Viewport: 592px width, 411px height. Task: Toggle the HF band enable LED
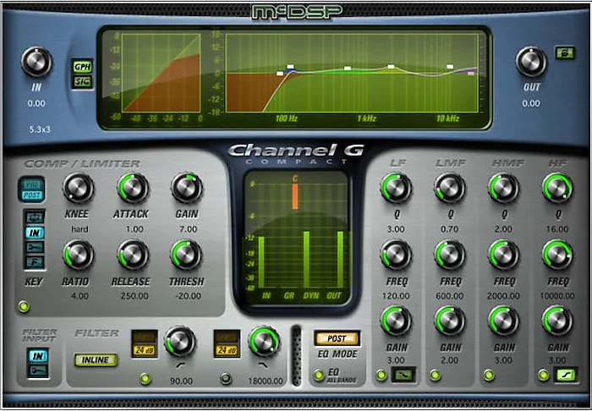point(543,375)
